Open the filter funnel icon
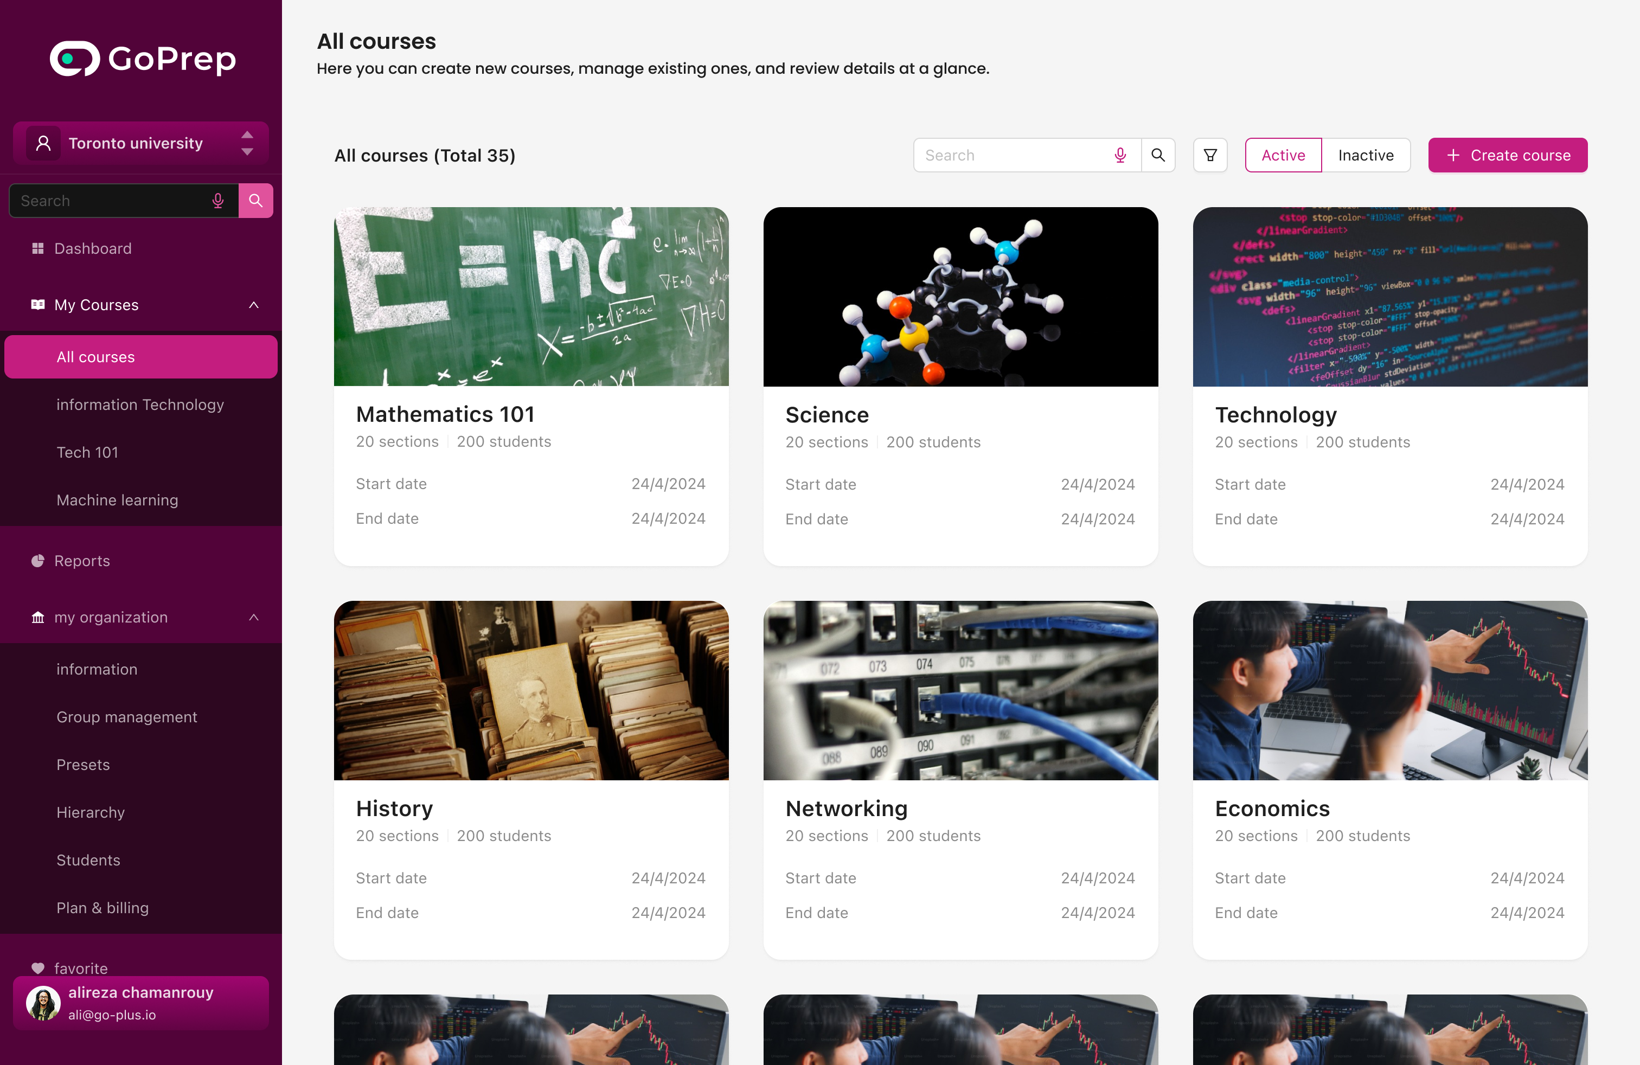The width and height of the screenshot is (1640, 1065). 1210,155
